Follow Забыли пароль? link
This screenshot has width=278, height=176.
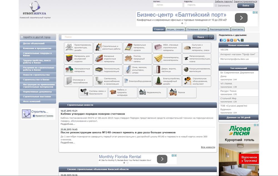click(224, 1)
